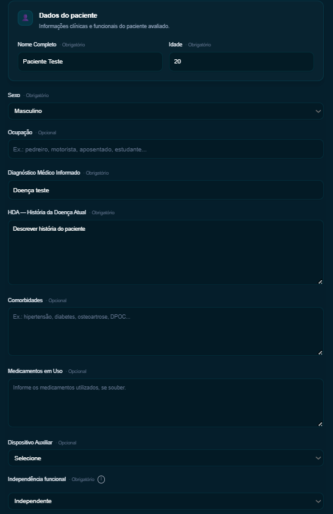Viewport: 333px width, 514px height.
Task: Click the resize handle of the Comorbidades textarea
Action: tap(320, 353)
